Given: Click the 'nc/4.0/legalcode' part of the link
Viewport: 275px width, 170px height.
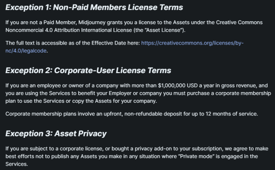Looking at the screenshot, I should coord(26,50).
